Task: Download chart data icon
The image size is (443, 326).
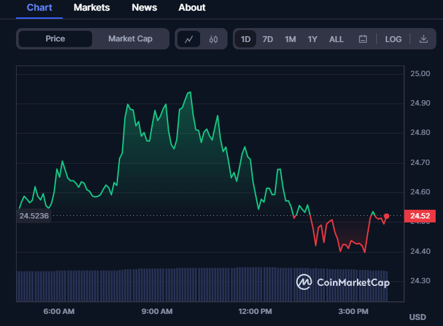Action: (x=423, y=39)
